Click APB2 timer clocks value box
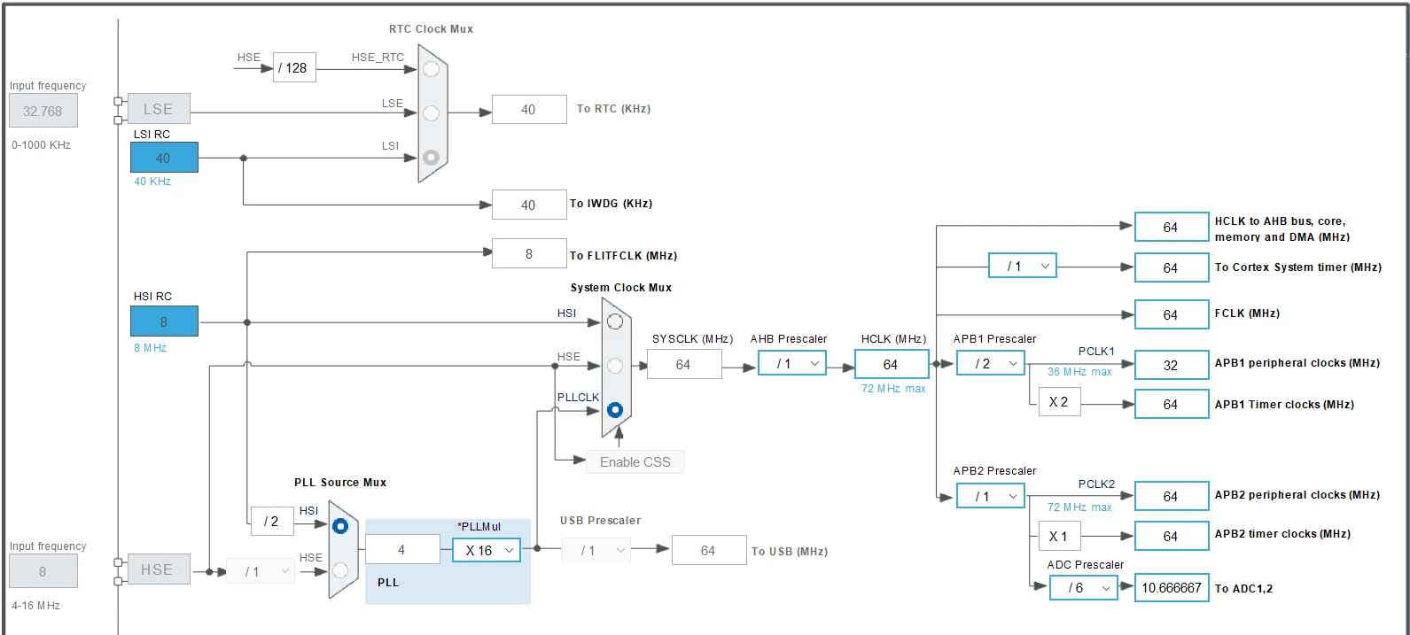 click(1172, 536)
